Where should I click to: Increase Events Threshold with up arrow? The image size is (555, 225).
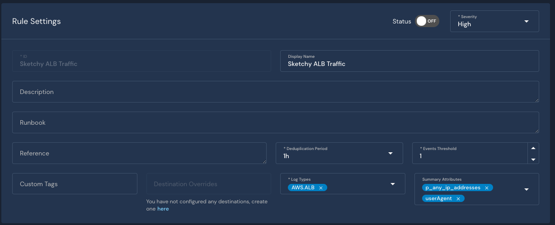pyautogui.click(x=533, y=148)
